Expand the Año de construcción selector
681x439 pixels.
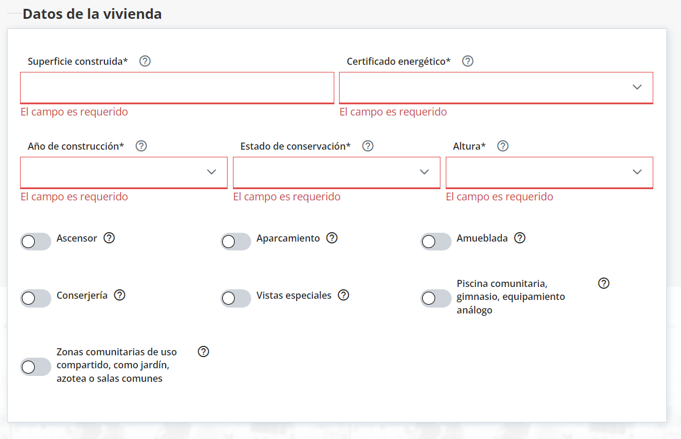[x=212, y=172]
